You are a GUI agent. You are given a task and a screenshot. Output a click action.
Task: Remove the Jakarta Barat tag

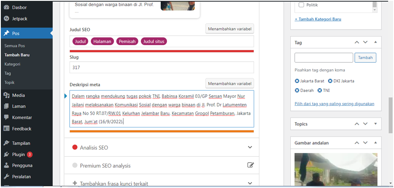(297, 81)
